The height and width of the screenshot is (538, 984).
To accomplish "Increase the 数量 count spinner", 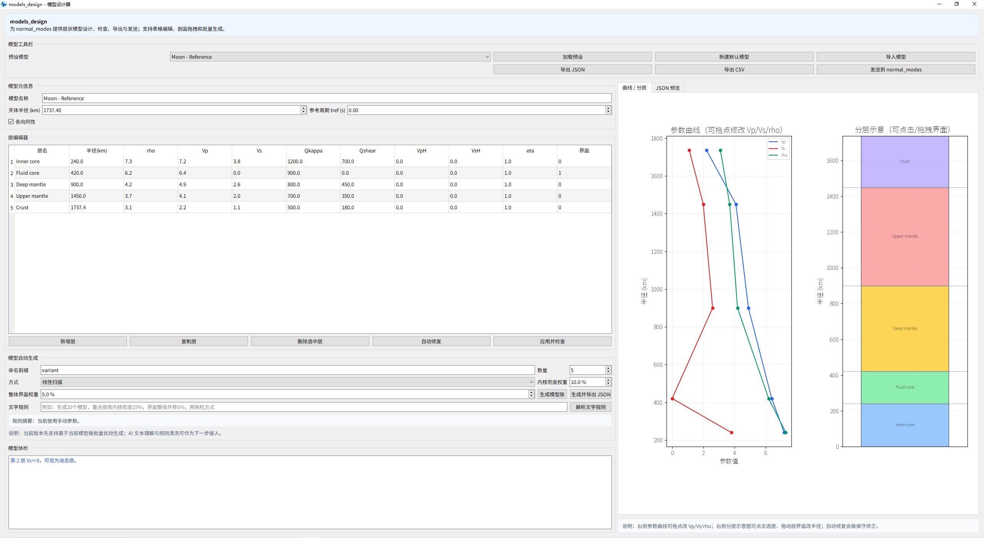I will 608,368.
